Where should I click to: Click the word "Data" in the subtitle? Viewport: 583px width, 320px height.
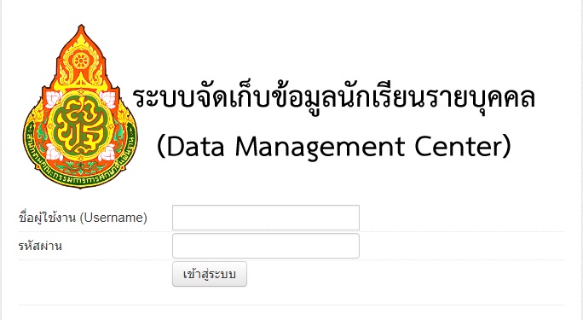[195, 146]
